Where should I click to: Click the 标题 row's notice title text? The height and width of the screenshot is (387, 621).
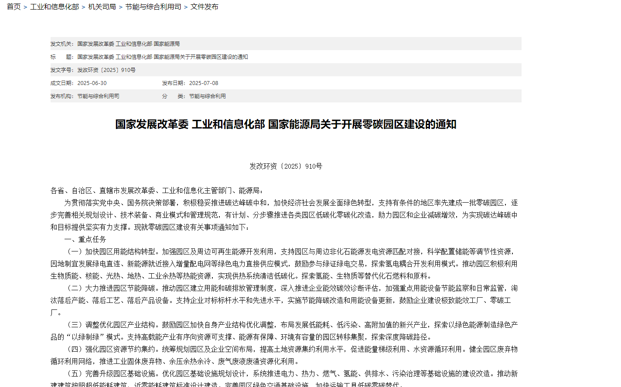[x=163, y=57]
